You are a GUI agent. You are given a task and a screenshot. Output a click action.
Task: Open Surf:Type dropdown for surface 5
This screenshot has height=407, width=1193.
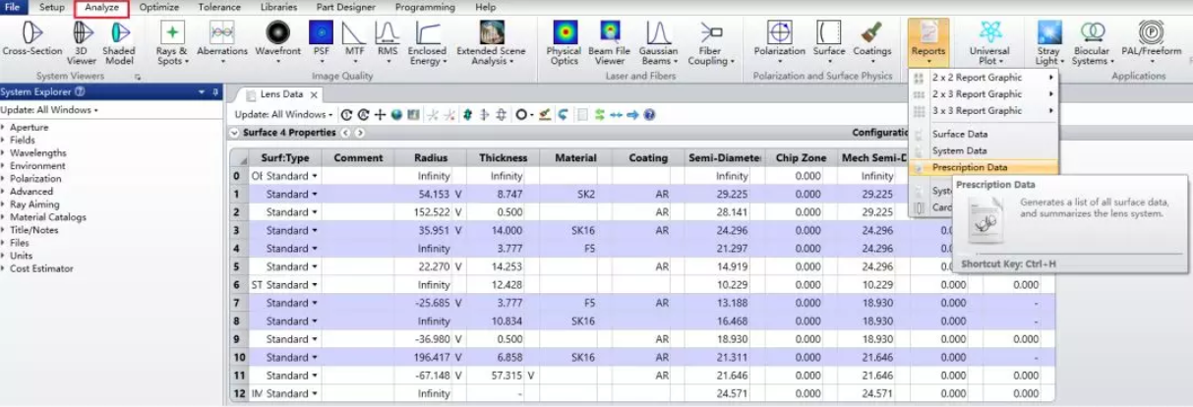tap(315, 266)
